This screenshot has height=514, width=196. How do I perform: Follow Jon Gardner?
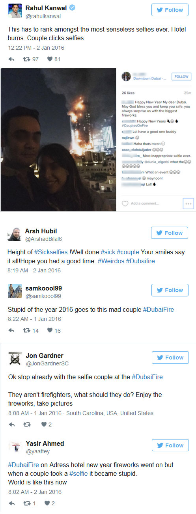tap(170, 358)
